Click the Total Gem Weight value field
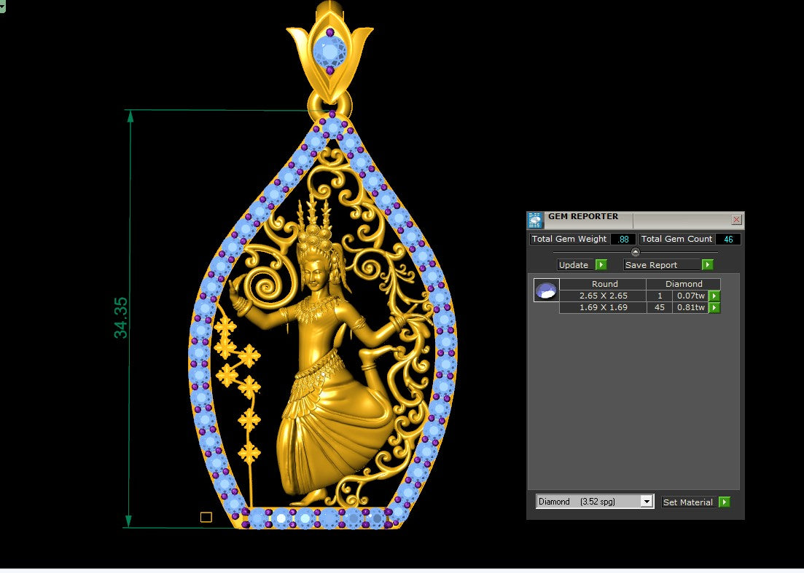804x573 pixels. coord(623,239)
